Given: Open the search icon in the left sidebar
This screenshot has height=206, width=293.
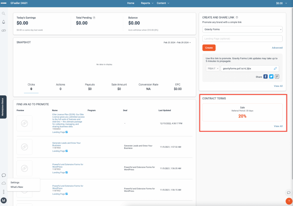Looking at the screenshot, I should pos(3,13).
